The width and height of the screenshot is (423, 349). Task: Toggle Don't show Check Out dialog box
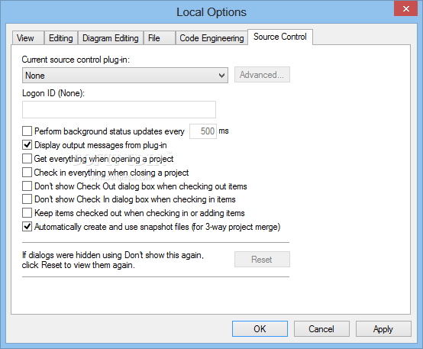[x=27, y=186]
